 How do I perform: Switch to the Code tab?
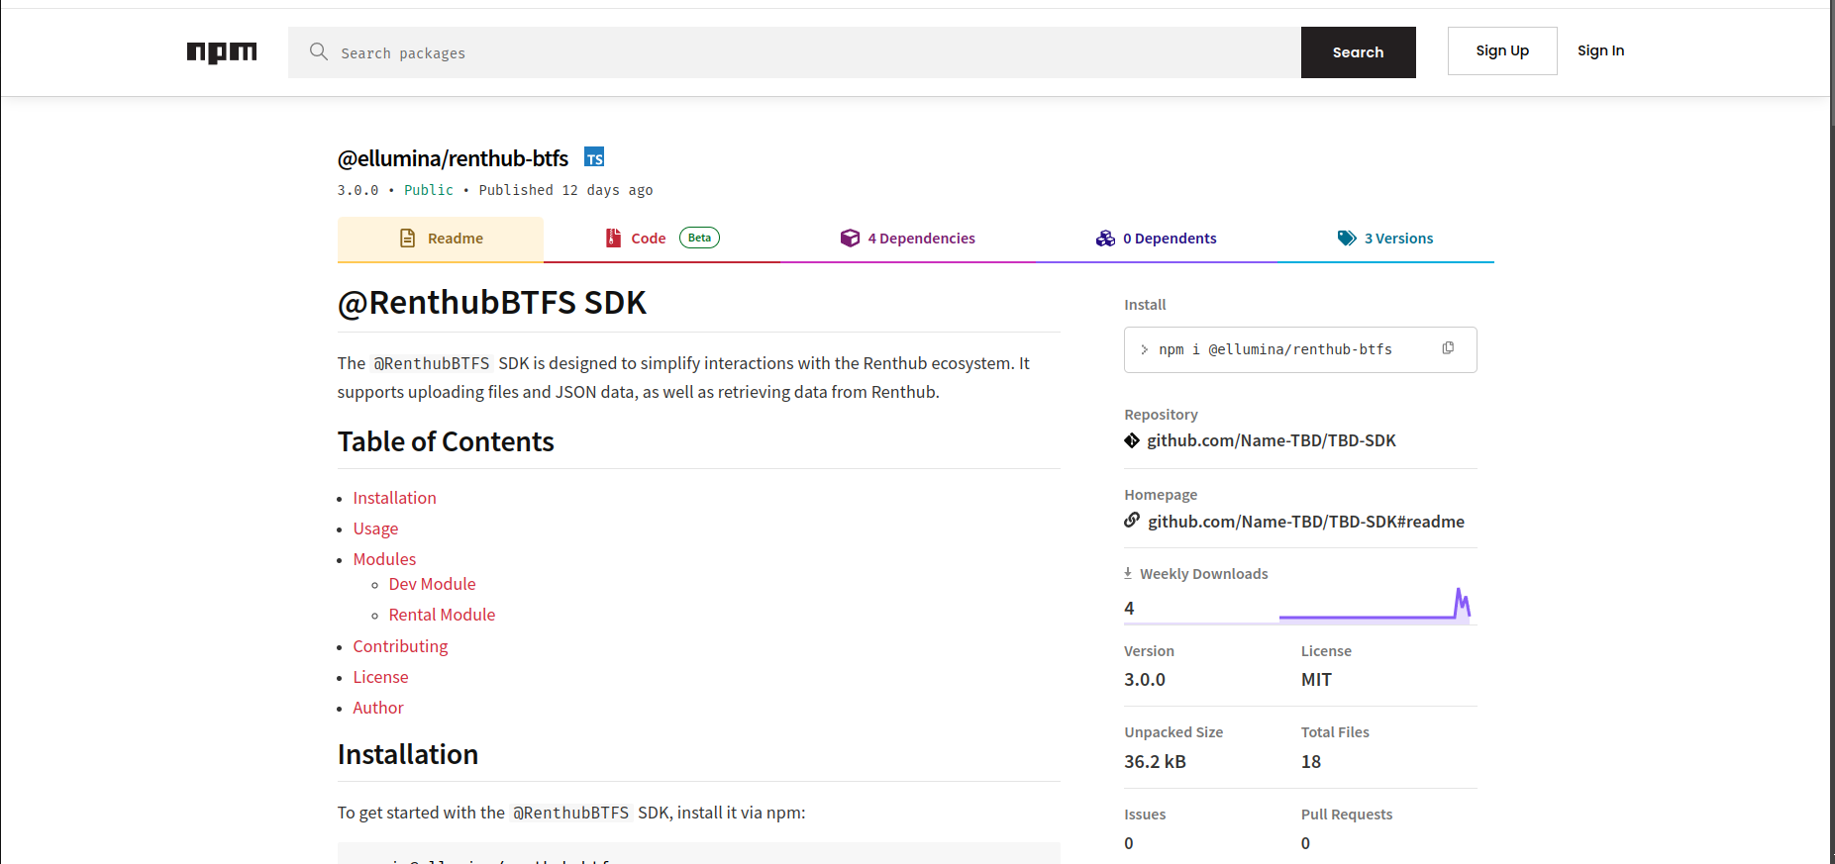(663, 239)
